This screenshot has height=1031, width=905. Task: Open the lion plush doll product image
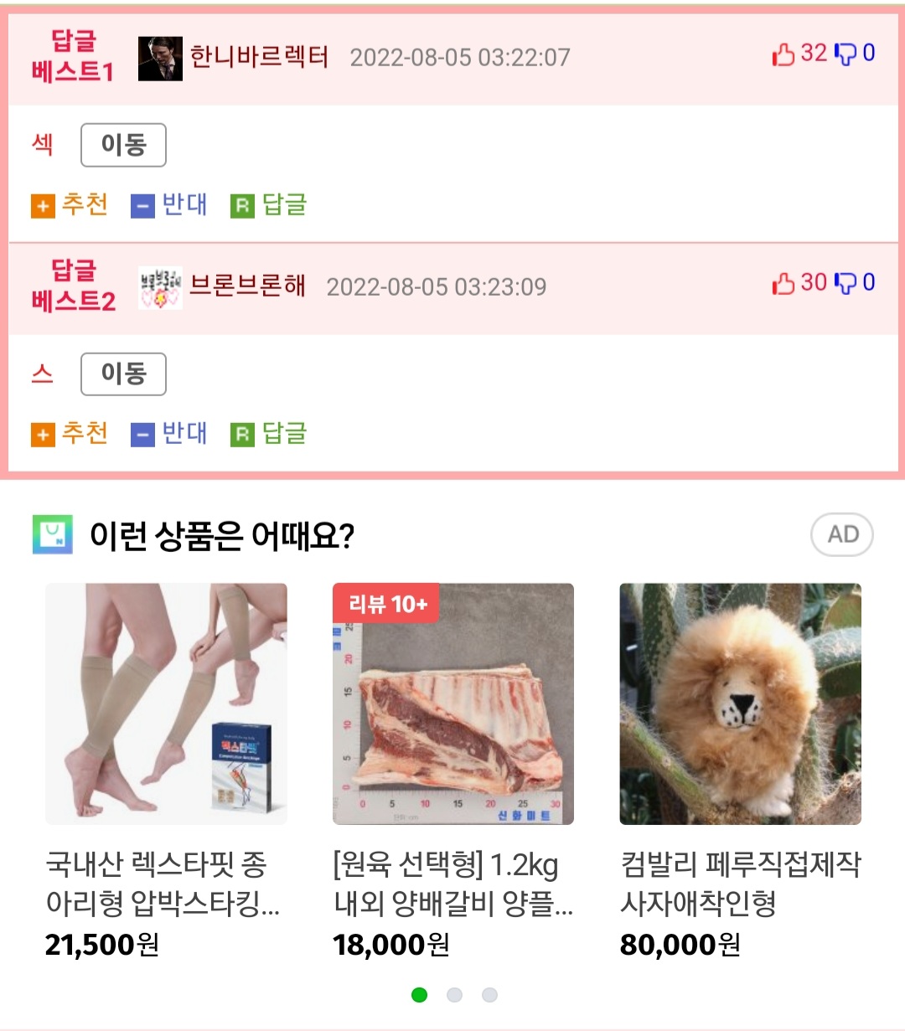741,704
